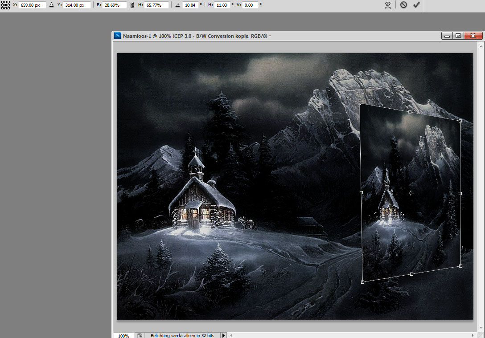Click status text 'Belichting werkt alleen in 32 bits'
The width and height of the screenshot is (485, 338).
tap(182, 335)
